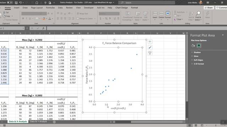Open the Developer tab
This screenshot has width=227, height=127.
tap(89, 8)
